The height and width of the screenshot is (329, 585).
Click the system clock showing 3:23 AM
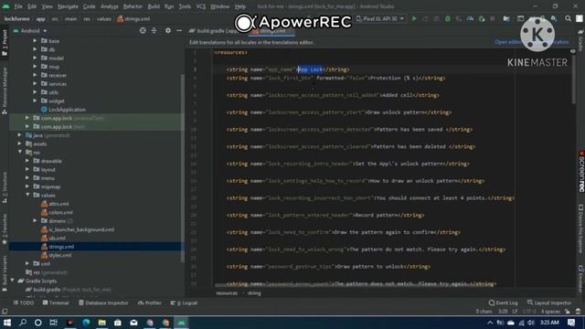[549, 323]
